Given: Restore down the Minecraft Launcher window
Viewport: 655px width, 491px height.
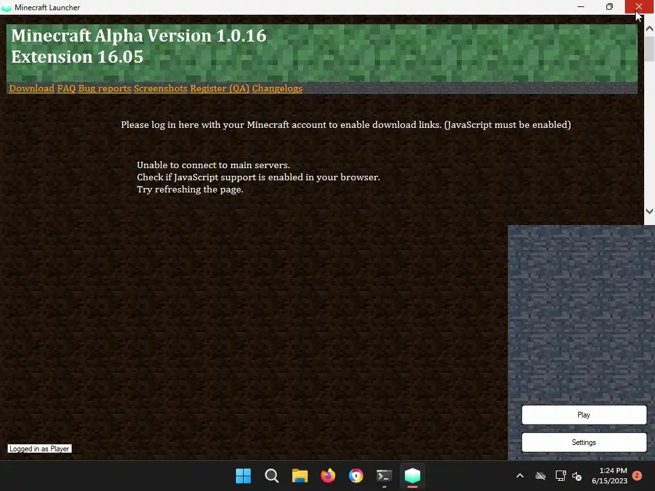Looking at the screenshot, I should 610,7.
